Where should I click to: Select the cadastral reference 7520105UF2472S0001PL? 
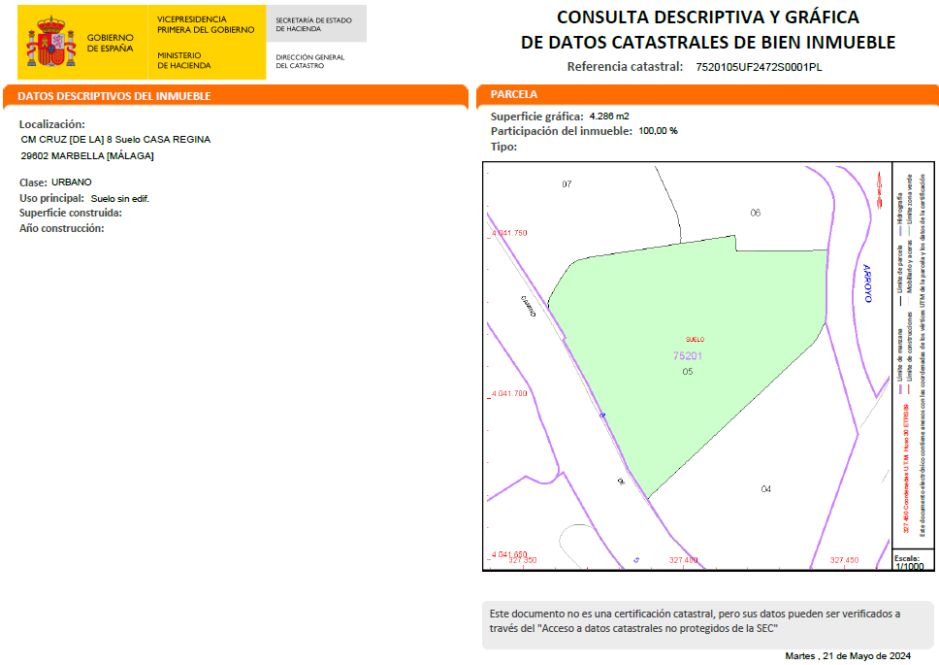pyautogui.click(x=759, y=67)
